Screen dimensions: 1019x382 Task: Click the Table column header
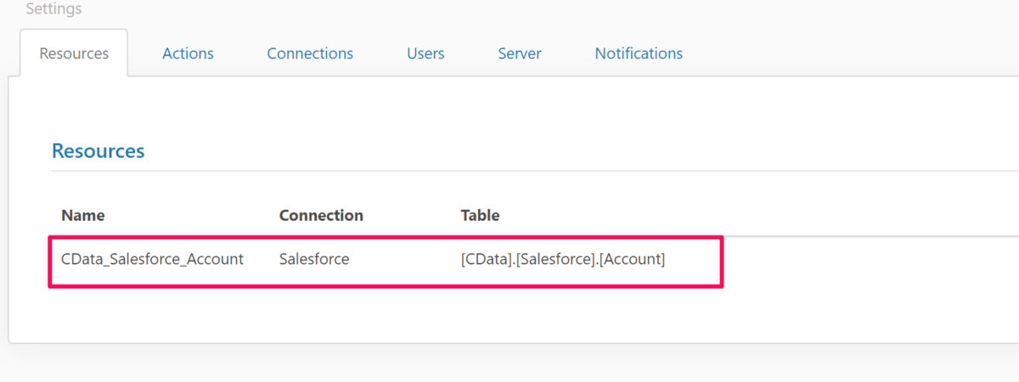click(480, 216)
